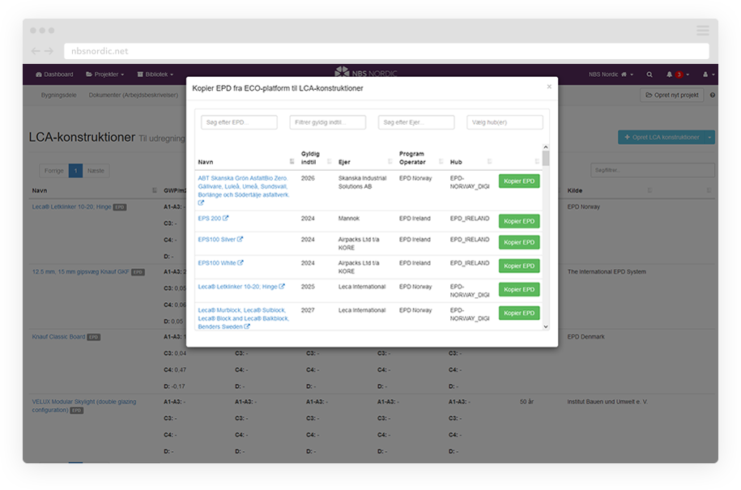Sort background table by Kilde icon
Viewport: 741px width, 490px height.
pos(649,190)
